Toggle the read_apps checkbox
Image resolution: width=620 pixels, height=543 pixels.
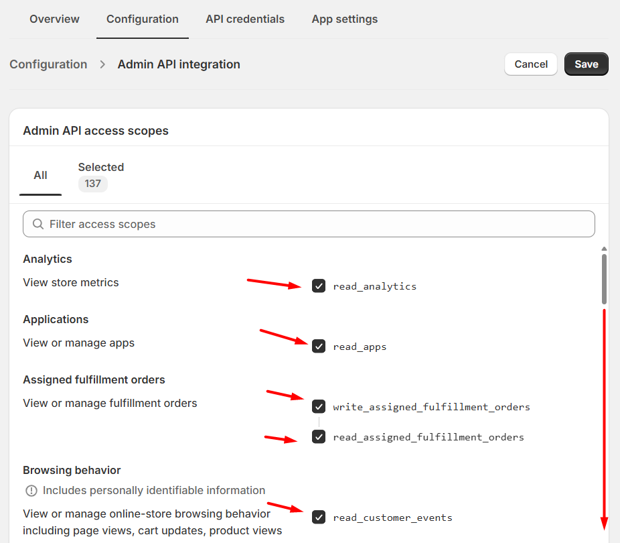tap(319, 347)
